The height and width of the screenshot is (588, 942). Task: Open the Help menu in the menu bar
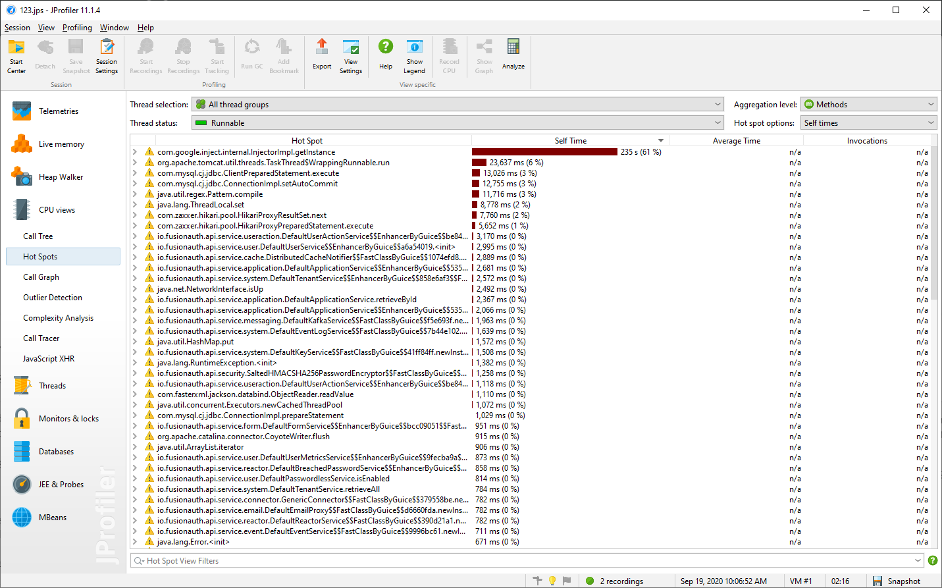point(145,28)
